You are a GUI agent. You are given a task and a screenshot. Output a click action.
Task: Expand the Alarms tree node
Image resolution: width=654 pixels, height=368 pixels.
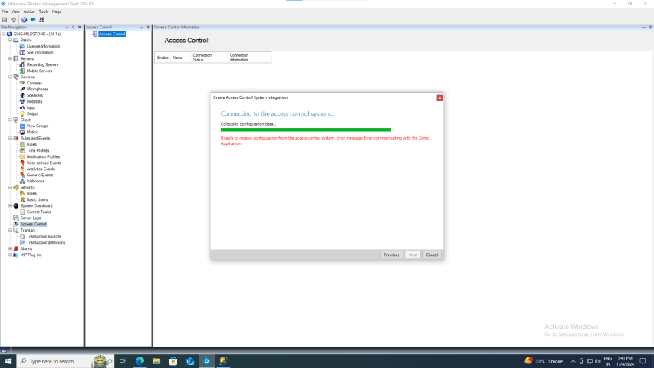tap(9, 248)
